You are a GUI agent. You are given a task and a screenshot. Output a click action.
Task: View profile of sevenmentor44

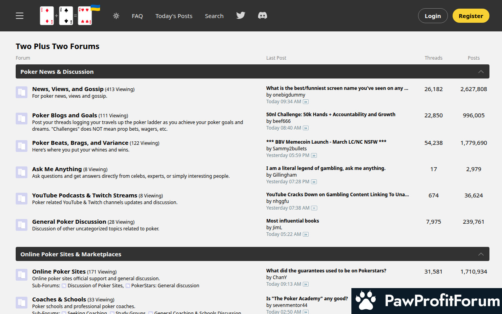[x=290, y=305]
